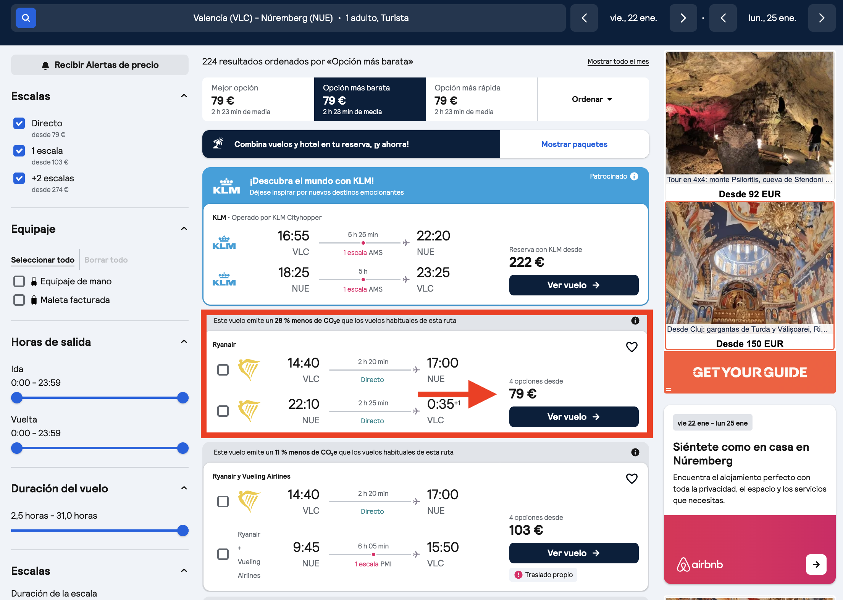Uncheck the Directo stops filter
843x600 pixels.
(x=19, y=123)
